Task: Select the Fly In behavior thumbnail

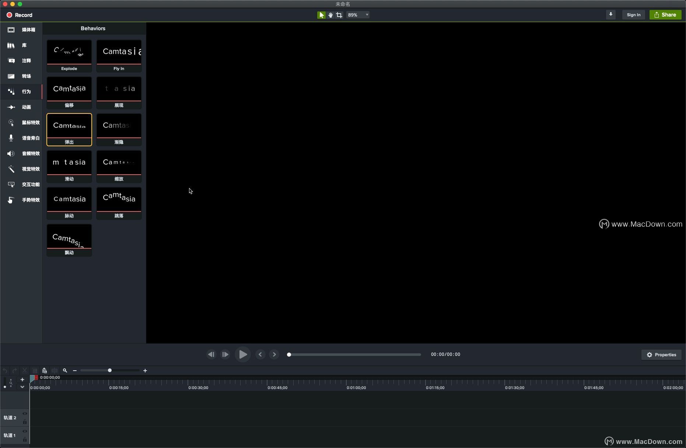Action: click(119, 56)
